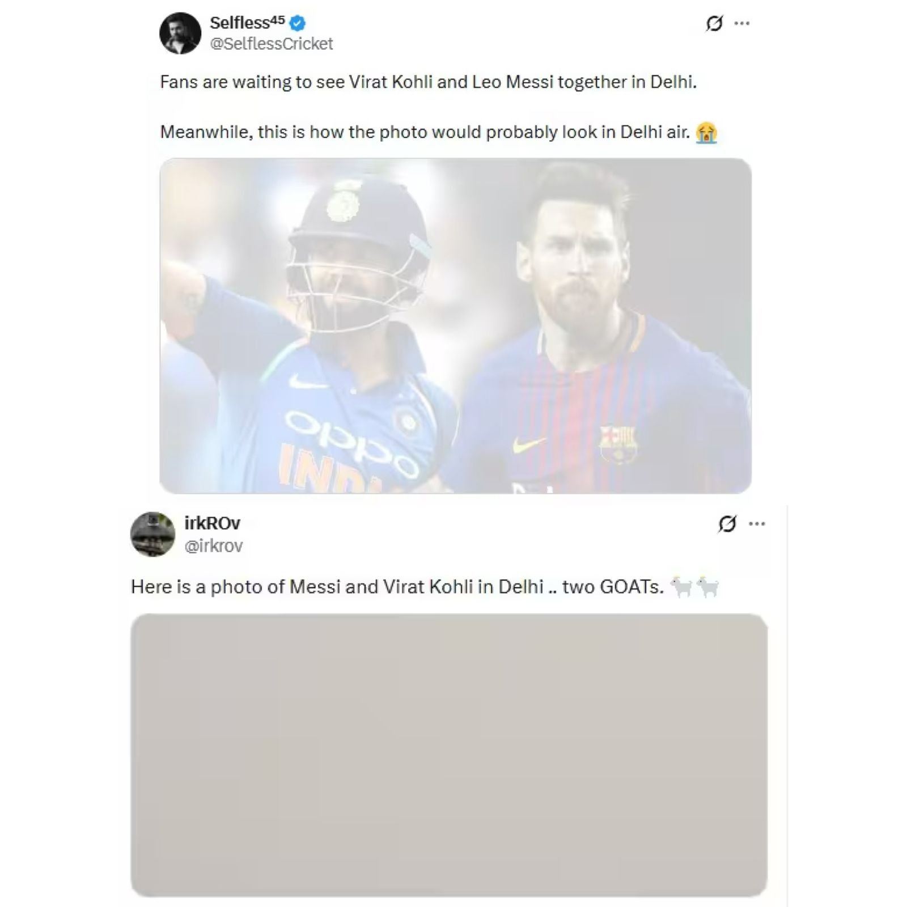The height and width of the screenshot is (907, 907).
Task: Click the Grok icon on Selfless45's post
Action: pyautogui.click(x=714, y=24)
